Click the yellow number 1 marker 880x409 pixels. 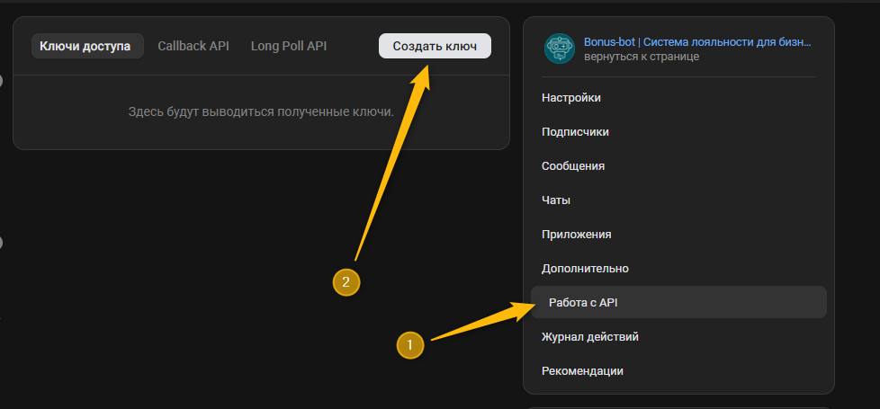(x=410, y=344)
